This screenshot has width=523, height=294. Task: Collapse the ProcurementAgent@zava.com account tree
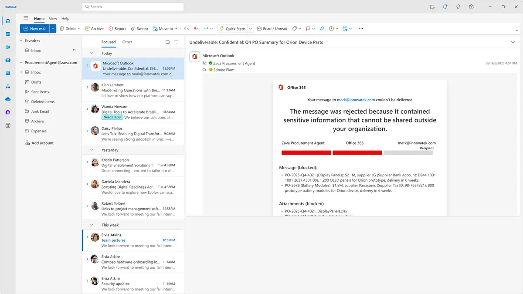coord(20,63)
